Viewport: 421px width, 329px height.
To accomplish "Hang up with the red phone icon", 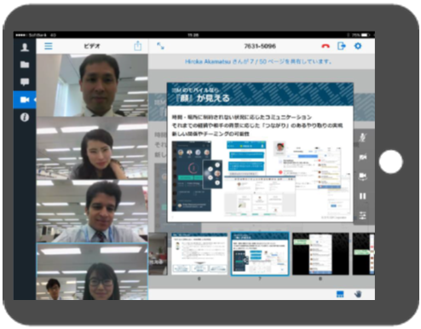I will (326, 46).
